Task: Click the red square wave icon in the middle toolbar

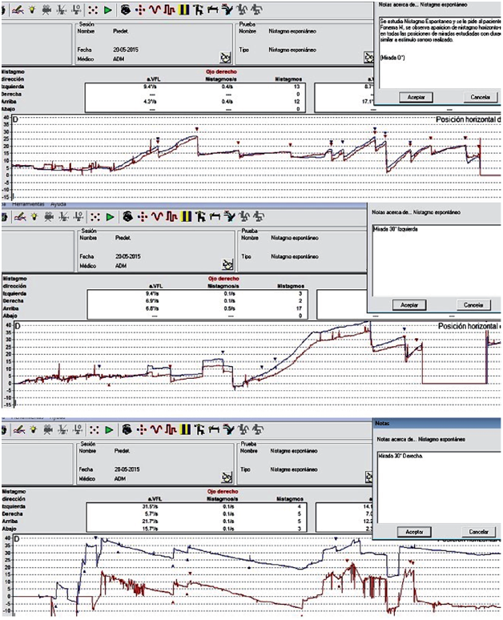Action: [x=170, y=215]
